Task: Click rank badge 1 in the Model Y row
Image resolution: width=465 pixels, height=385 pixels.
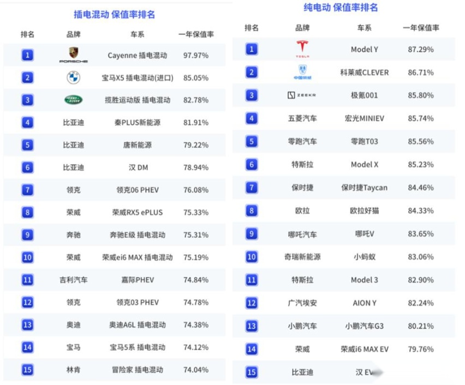Action: pyautogui.click(x=252, y=49)
